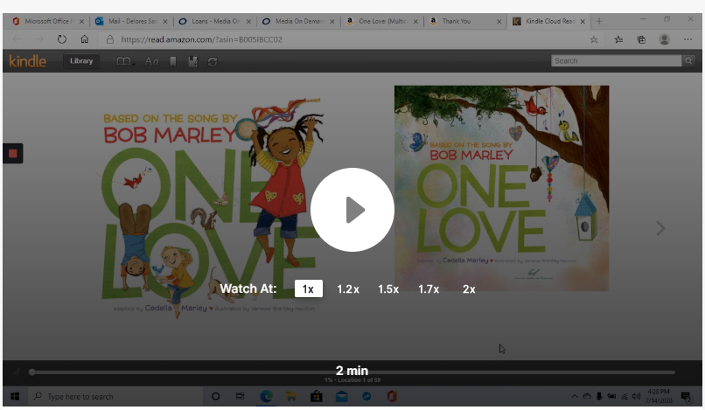This screenshot has height=410, width=705.
Task: Open a new browser tab
Action: [599, 21]
